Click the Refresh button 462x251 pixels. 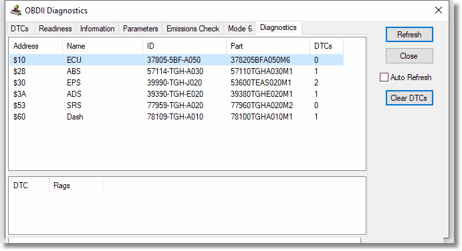tap(409, 35)
